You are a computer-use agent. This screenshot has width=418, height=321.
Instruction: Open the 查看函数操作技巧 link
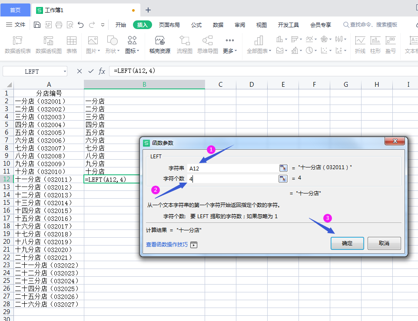(x=167, y=244)
